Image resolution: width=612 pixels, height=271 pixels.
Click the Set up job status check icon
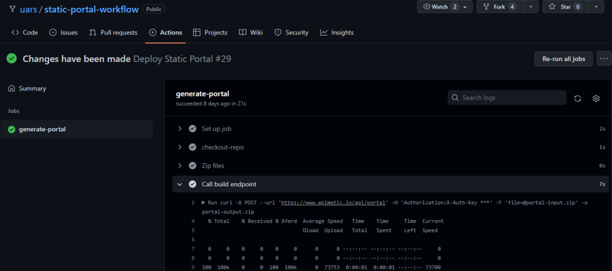click(x=192, y=129)
